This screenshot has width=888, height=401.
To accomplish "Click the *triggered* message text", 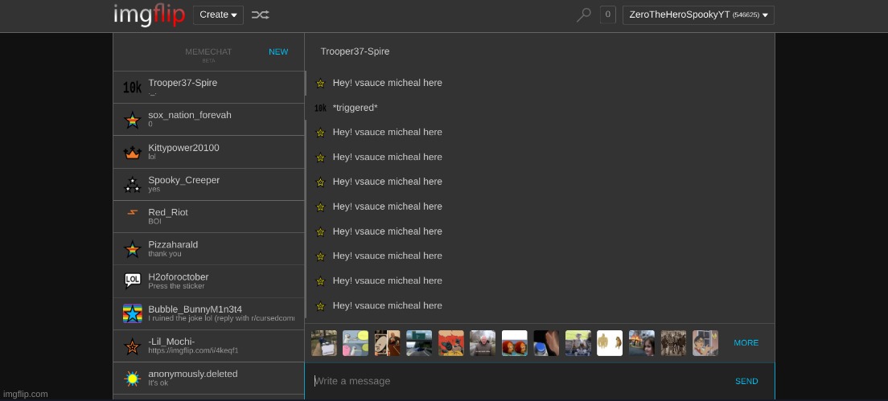I will coord(355,108).
